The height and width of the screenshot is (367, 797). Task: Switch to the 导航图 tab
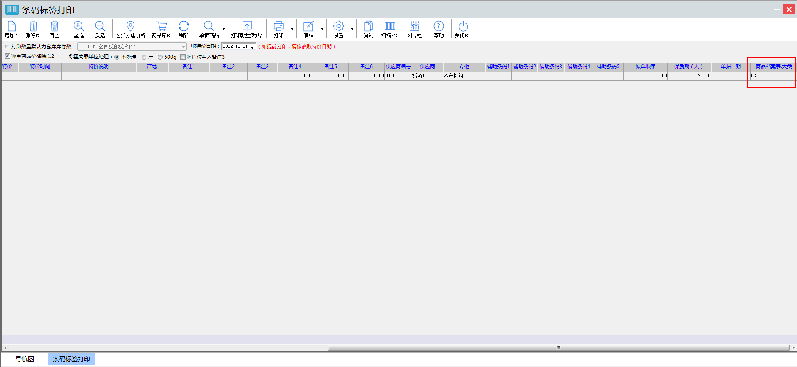[25, 359]
